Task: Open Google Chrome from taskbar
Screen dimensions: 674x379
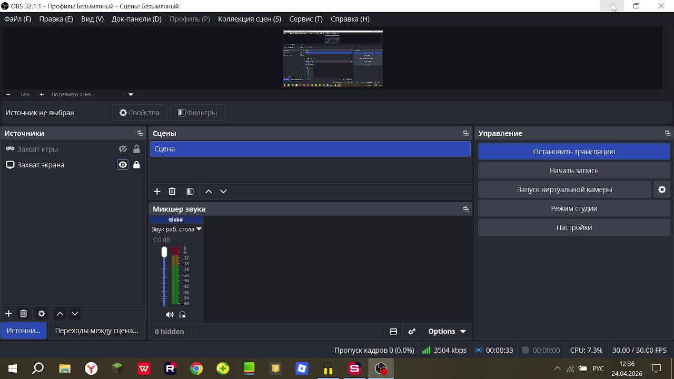Action: (x=196, y=368)
